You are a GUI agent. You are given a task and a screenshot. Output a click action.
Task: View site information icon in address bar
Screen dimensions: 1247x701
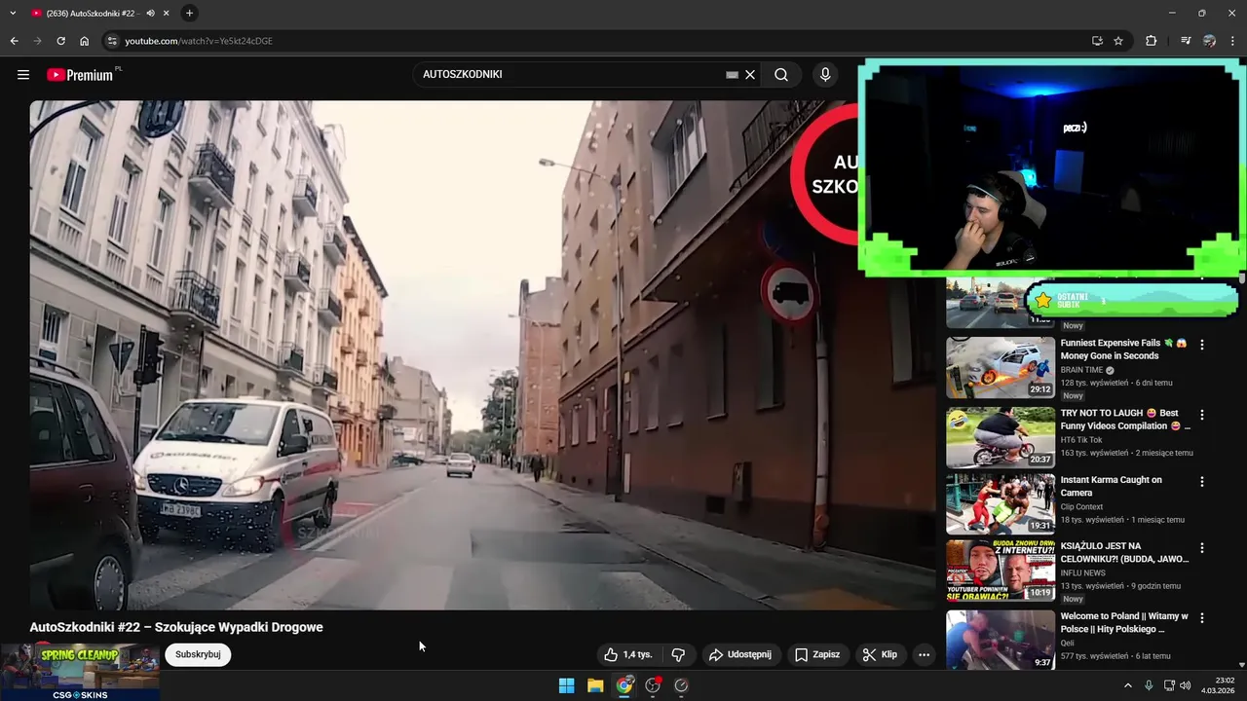click(112, 41)
